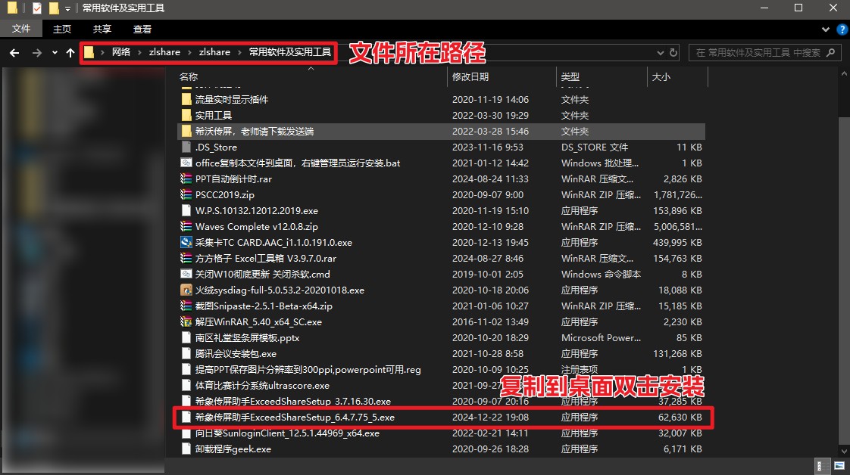The height and width of the screenshot is (475, 850).
Task: Select the PPT自动倒计时.rar archive icon
Action: 186,179
